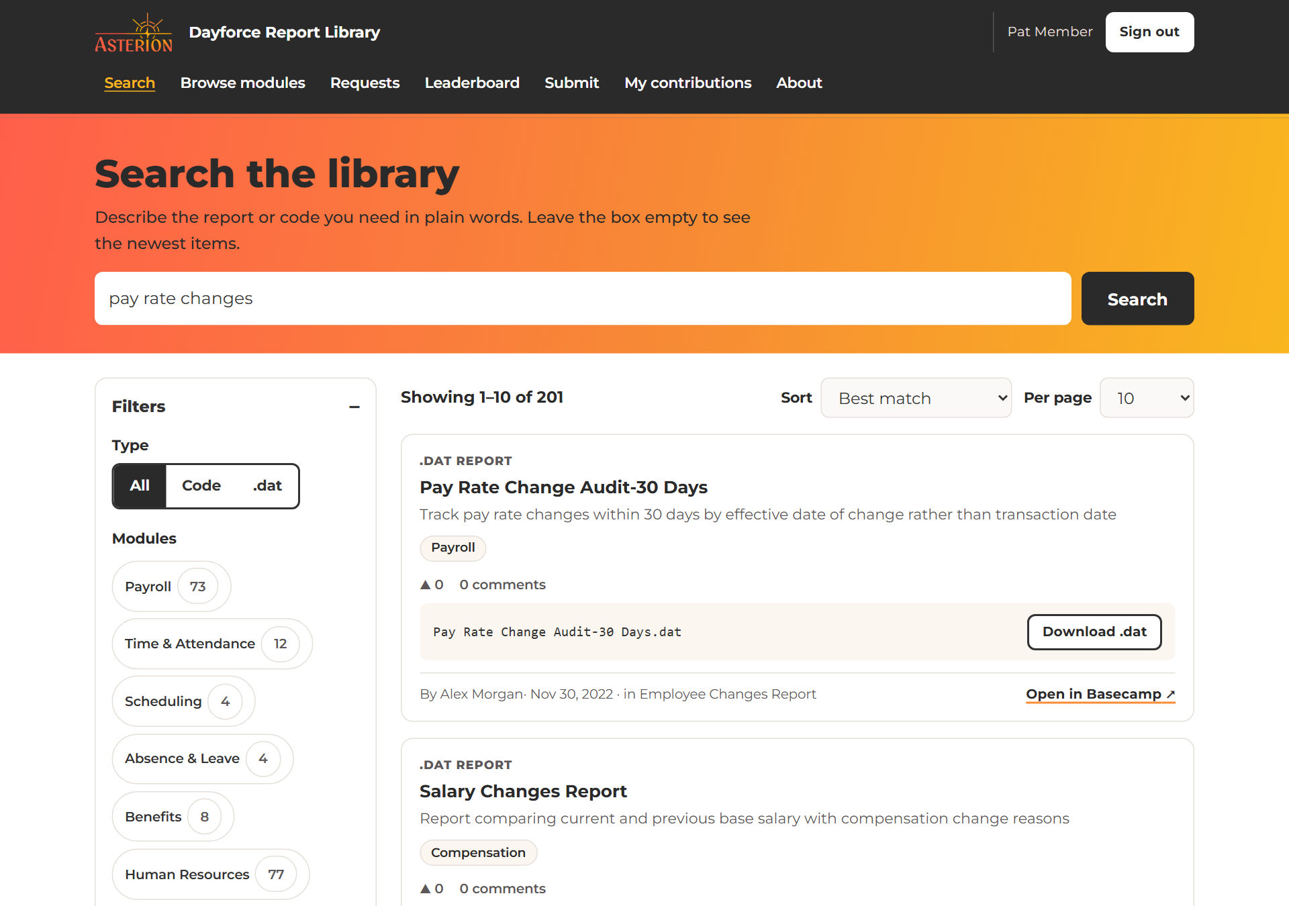1289x906 pixels.
Task: Open the Per page dropdown
Action: pos(1147,398)
